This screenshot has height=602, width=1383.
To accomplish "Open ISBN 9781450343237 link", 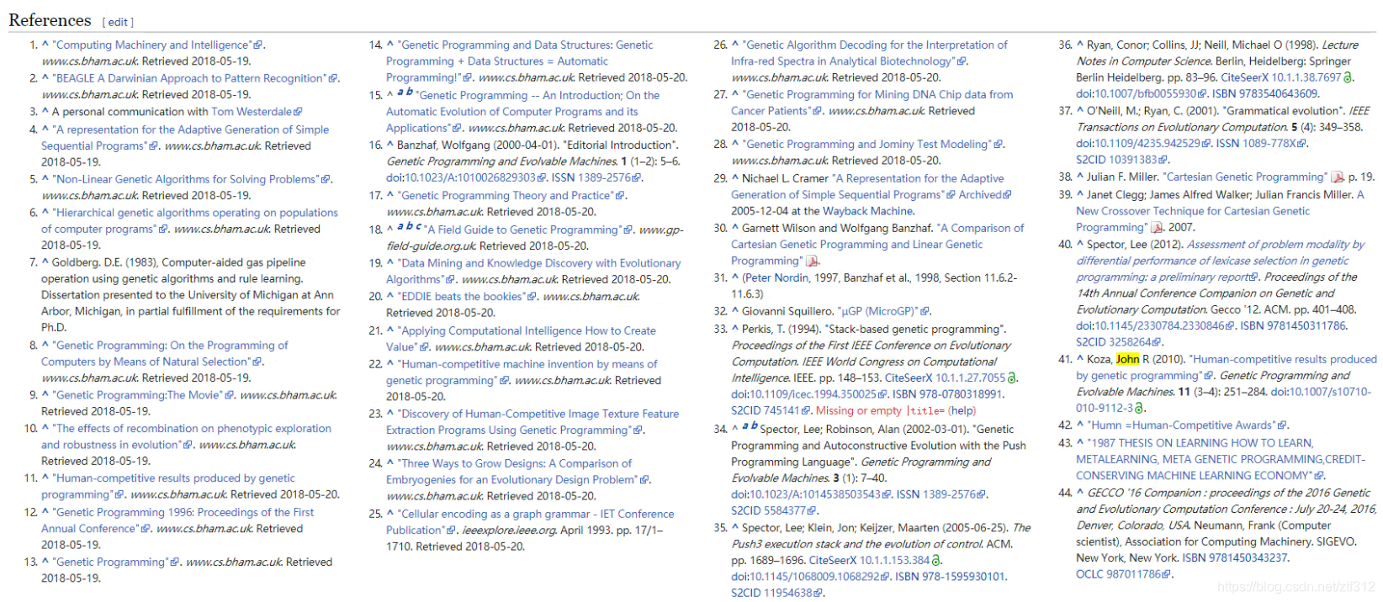I will (x=1235, y=558).
